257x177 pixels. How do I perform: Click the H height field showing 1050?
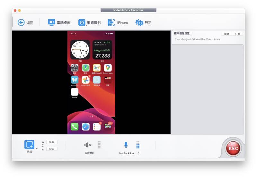pyautogui.click(x=52, y=149)
